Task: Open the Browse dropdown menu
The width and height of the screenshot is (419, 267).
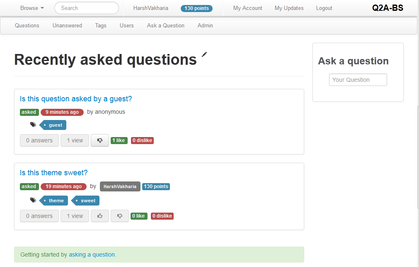Action: point(32,8)
